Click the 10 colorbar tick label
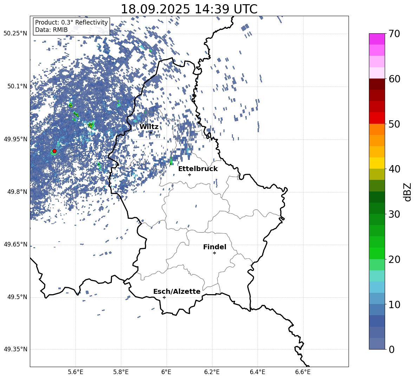Viewport: 416px width, 379px height. point(394,304)
